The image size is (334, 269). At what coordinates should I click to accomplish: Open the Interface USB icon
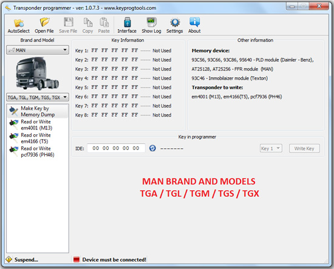click(127, 26)
